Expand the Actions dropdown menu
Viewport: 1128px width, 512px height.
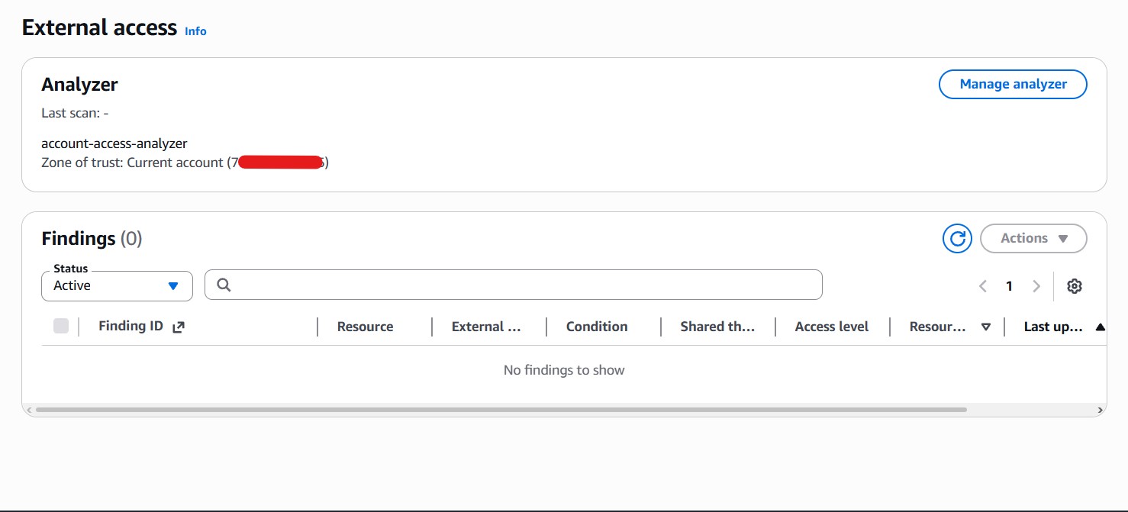1033,238
